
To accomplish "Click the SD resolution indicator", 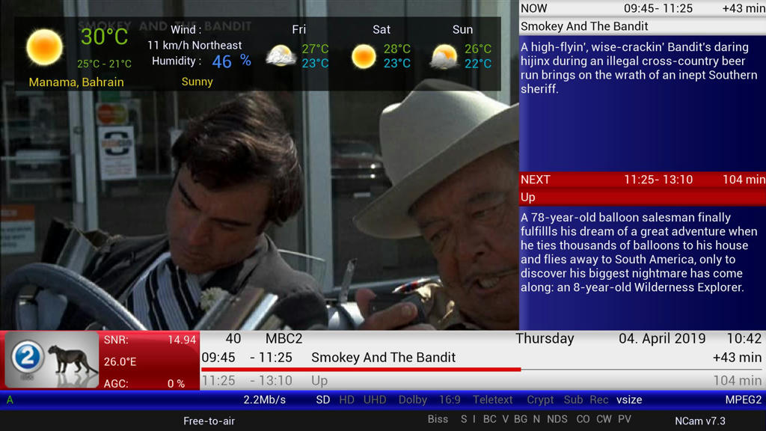I will pyautogui.click(x=323, y=400).
